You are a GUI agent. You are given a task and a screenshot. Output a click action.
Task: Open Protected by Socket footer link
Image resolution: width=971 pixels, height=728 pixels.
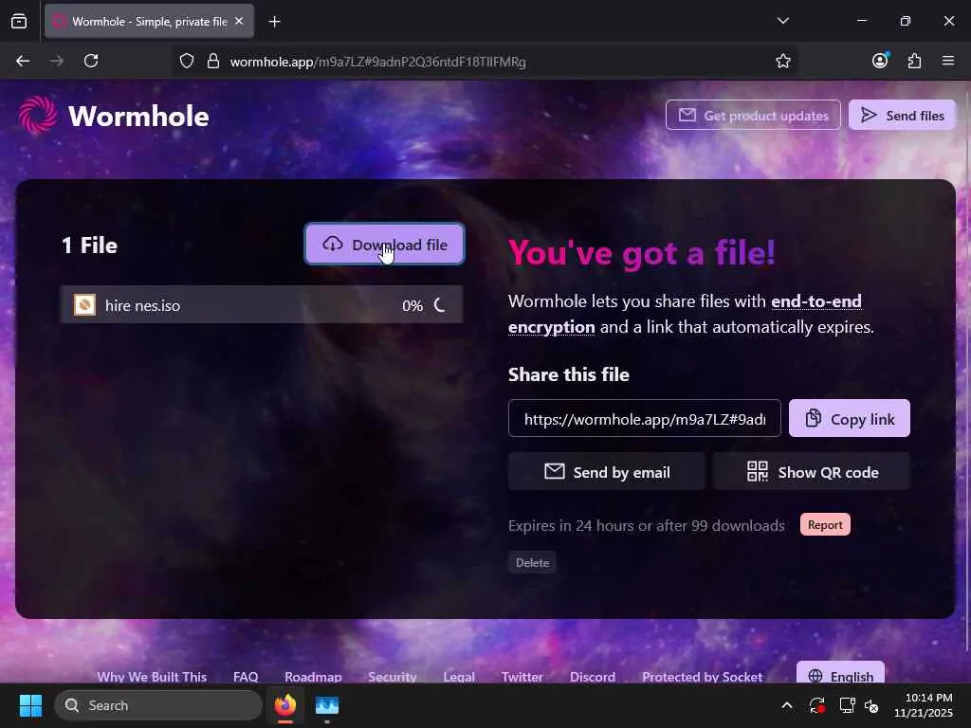pos(702,676)
